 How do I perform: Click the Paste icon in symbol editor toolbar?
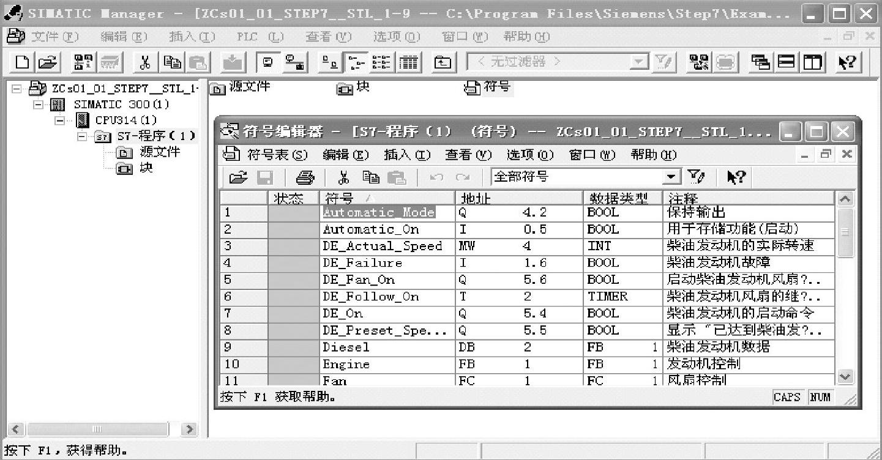[x=397, y=177]
